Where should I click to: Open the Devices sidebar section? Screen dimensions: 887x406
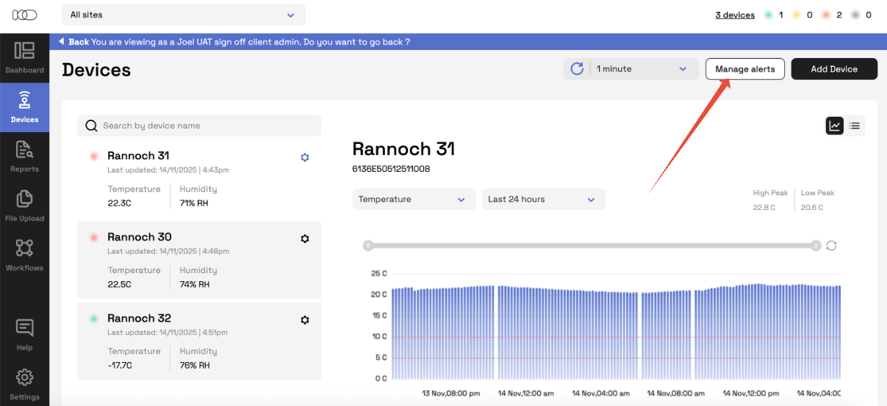24,106
